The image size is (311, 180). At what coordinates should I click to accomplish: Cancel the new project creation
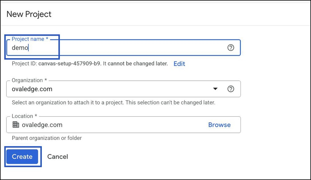pyautogui.click(x=57, y=157)
